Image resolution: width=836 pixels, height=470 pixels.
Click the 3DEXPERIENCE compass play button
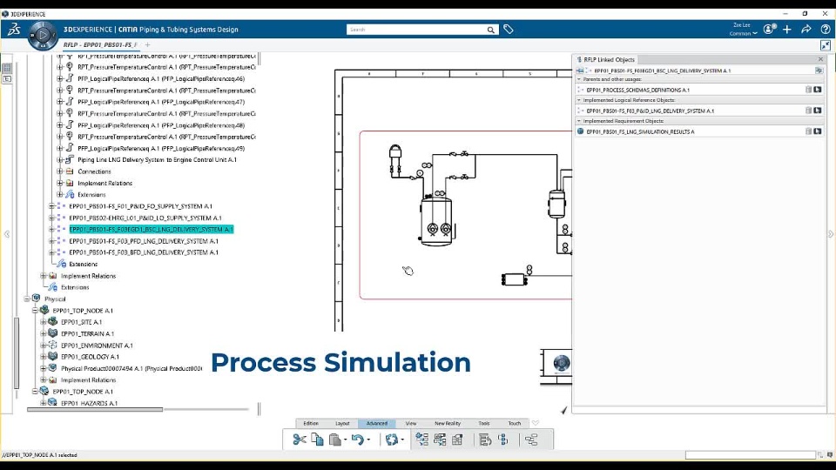point(44,35)
